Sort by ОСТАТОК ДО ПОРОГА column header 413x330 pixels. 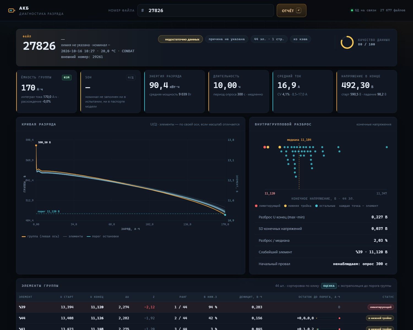pos(319,297)
